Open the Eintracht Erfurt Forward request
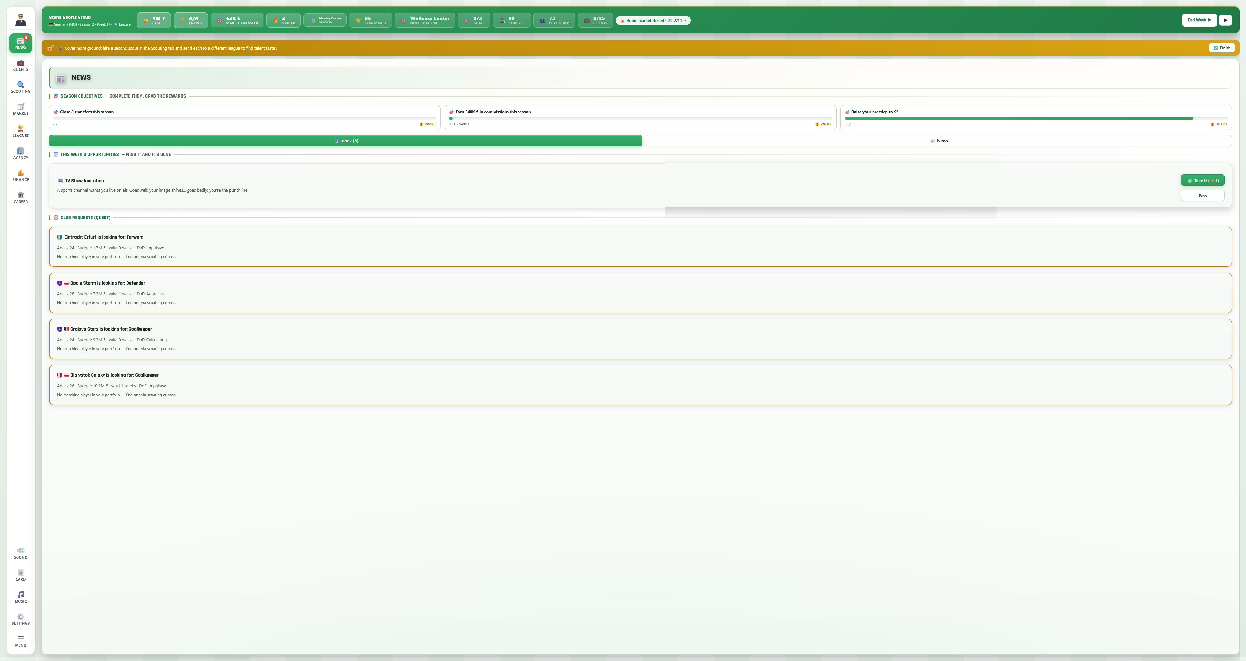The height and width of the screenshot is (661, 1246). point(640,246)
